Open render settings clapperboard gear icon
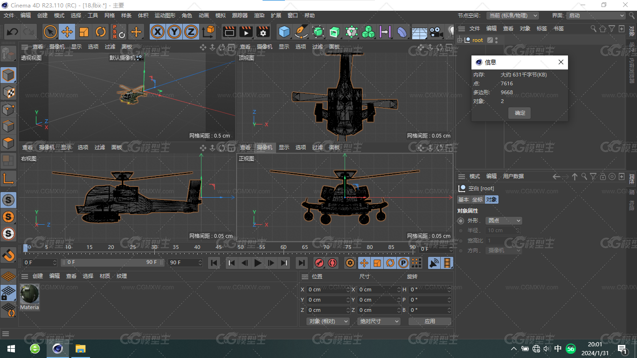637x358 pixels. pos(263,32)
